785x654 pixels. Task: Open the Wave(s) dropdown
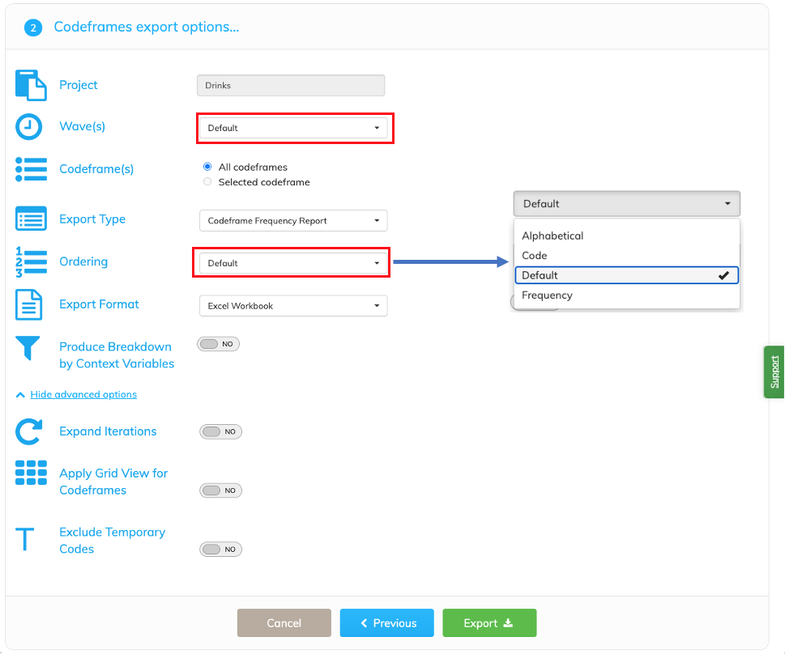pyautogui.click(x=293, y=128)
